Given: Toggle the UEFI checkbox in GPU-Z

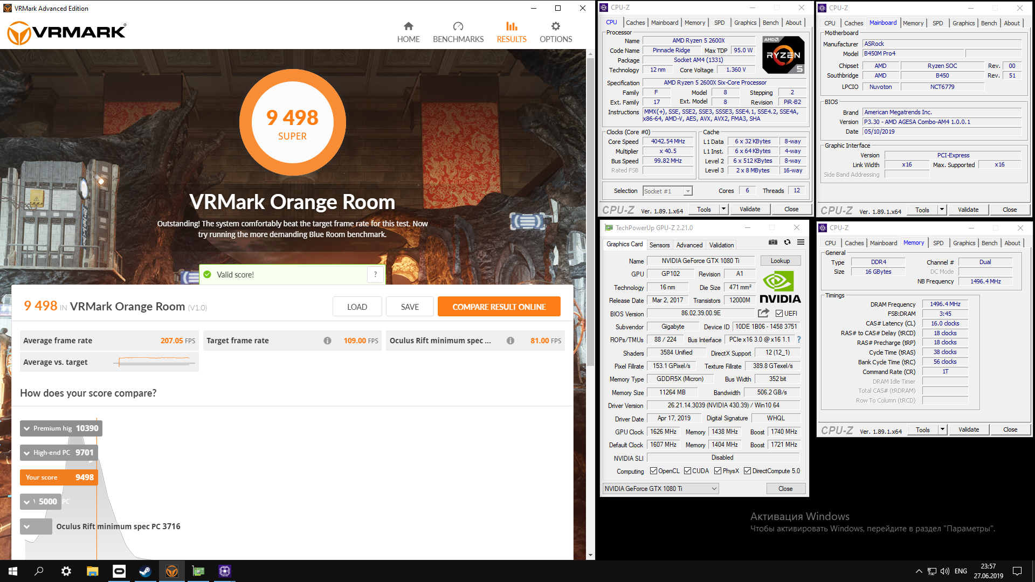Looking at the screenshot, I should (779, 313).
